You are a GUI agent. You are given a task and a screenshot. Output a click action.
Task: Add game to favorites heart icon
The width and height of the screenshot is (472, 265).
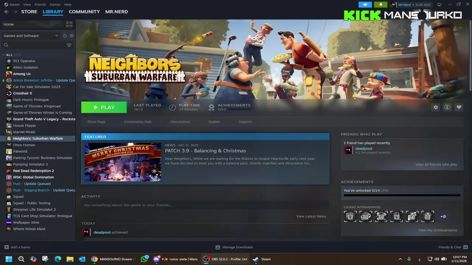coord(459,107)
